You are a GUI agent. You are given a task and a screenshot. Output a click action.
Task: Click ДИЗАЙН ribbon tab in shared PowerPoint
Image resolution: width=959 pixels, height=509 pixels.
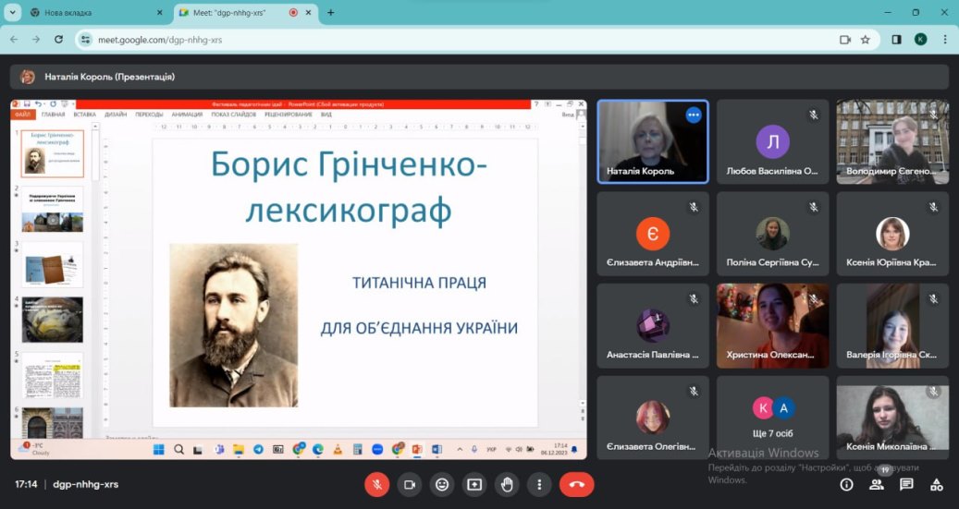click(x=116, y=115)
